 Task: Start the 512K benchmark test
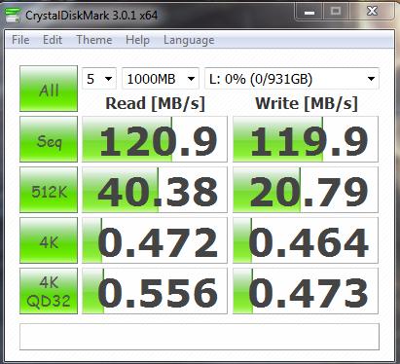tap(49, 190)
